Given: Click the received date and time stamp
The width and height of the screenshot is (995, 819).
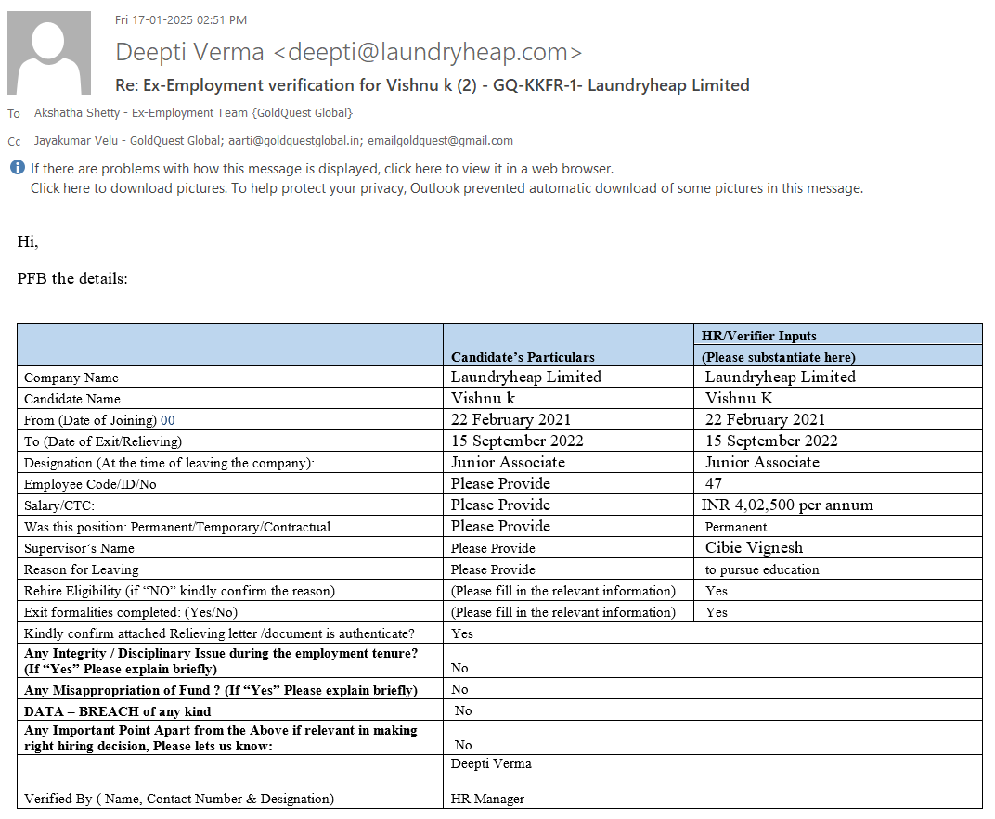Looking at the screenshot, I should 181,19.
